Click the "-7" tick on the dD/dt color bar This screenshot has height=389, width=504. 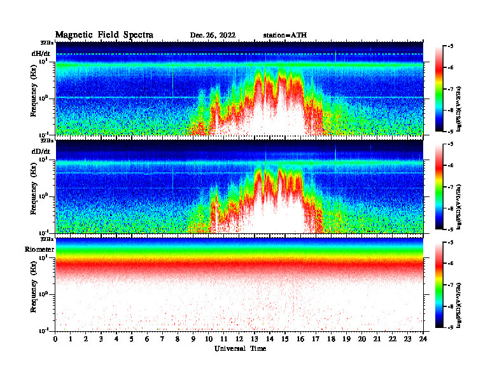click(451, 187)
